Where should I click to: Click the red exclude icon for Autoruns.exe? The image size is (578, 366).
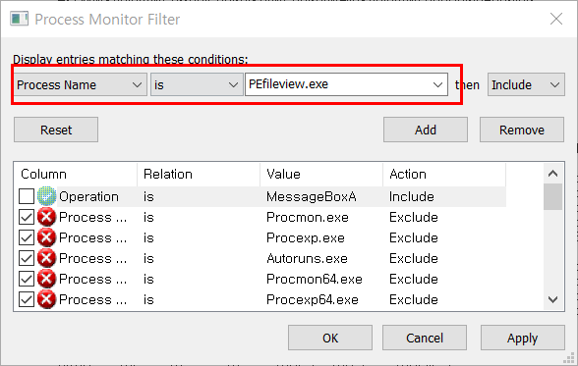pyautogui.click(x=47, y=258)
